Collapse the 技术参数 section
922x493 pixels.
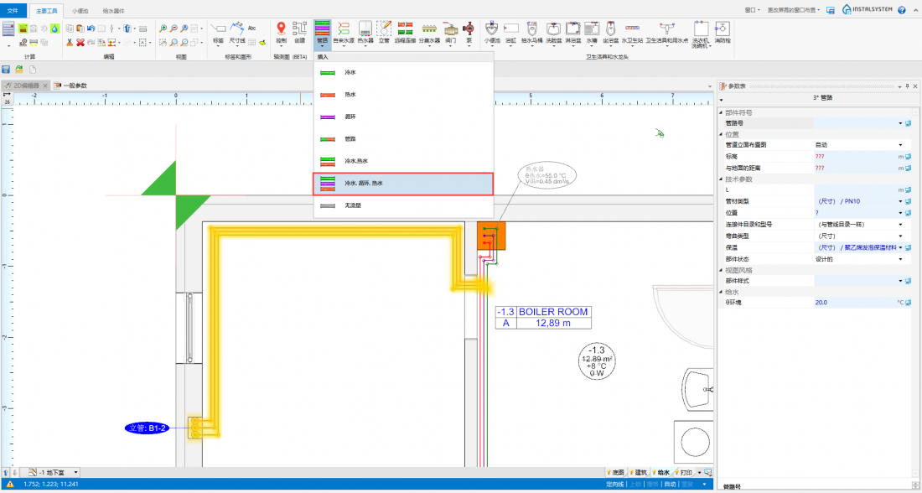(x=722, y=179)
